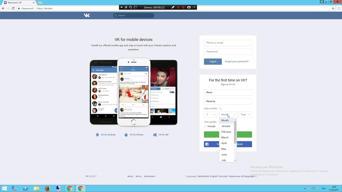The height and width of the screenshot is (192, 342).
Task: Open the remote desktop taskbar icon
Action: [59, 189]
